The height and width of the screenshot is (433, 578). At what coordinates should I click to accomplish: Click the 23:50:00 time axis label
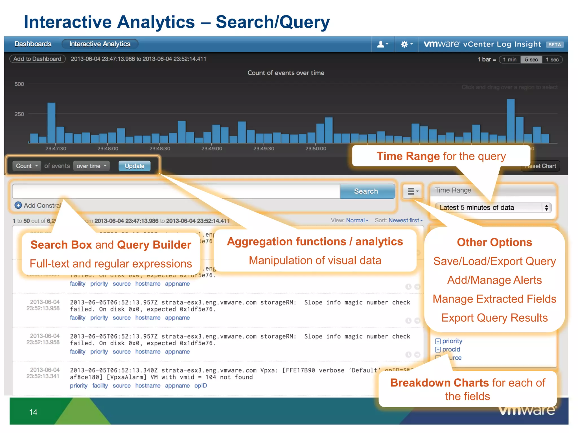(316, 149)
